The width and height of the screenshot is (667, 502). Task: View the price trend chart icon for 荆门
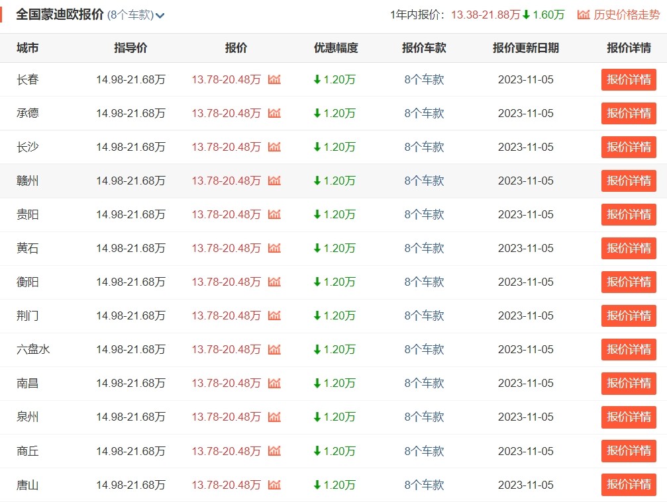[274, 315]
